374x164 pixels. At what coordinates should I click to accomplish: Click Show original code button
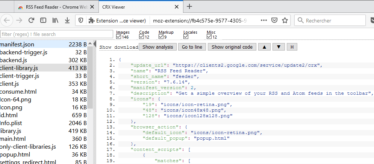click(x=232, y=47)
